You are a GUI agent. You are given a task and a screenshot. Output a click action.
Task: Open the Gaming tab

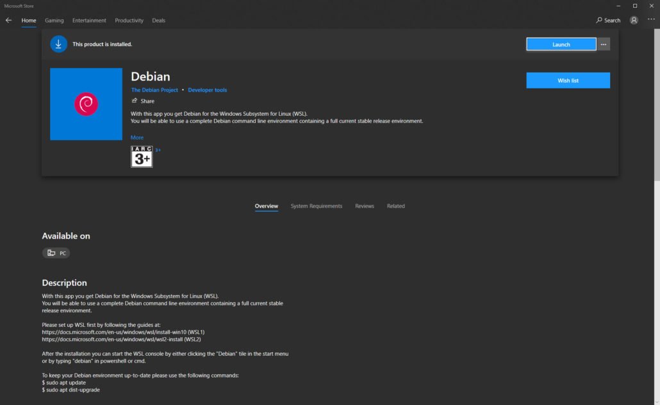54,20
